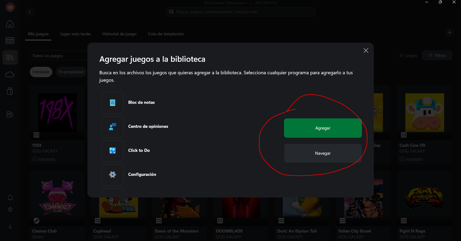Click the Navegar button

click(323, 153)
